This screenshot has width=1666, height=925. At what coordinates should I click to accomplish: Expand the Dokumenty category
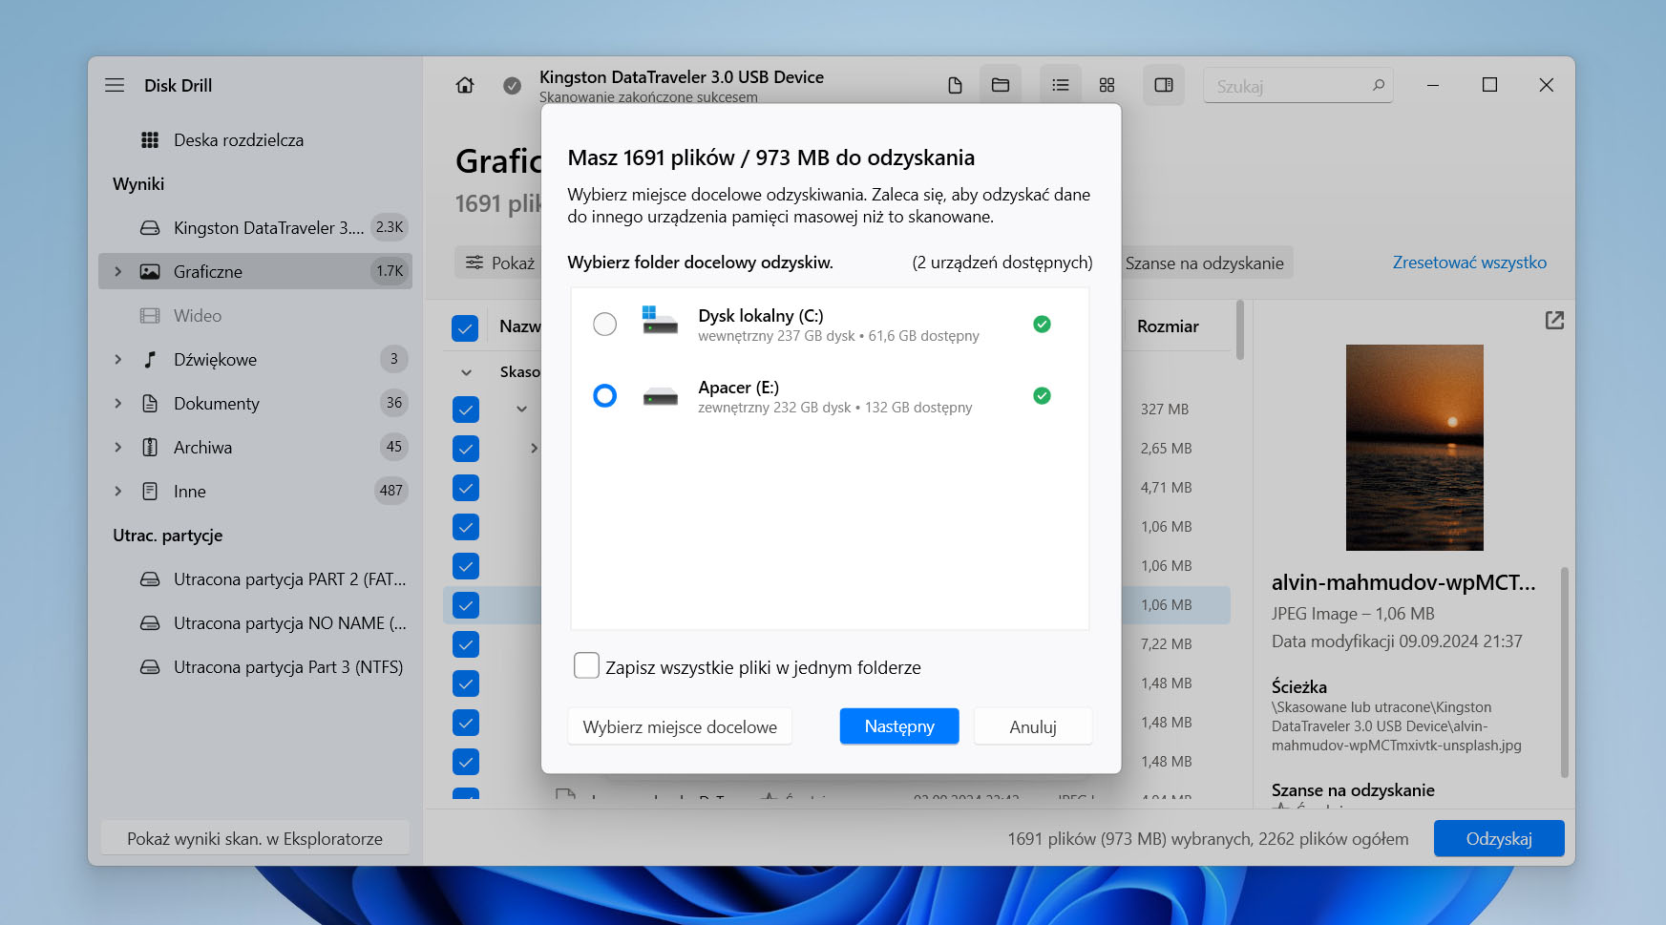(x=118, y=403)
